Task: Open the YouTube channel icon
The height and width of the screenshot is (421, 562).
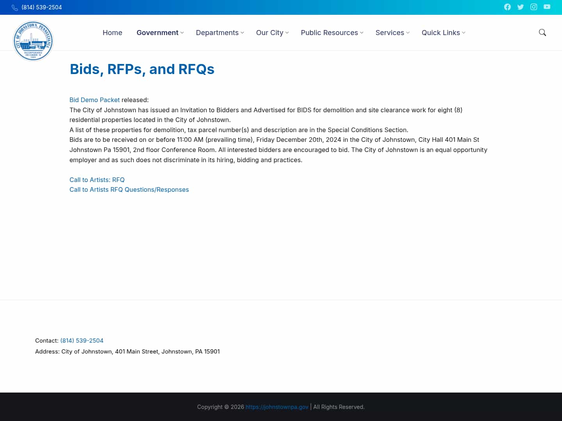Action: click(547, 7)
